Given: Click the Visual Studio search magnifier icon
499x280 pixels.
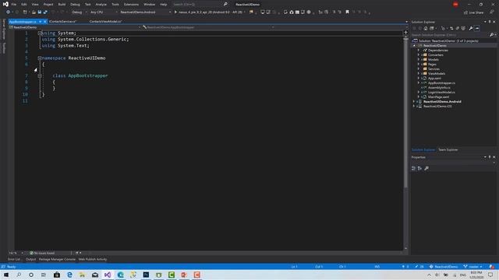Looking at the screenshot, I should click(x=225, y=4).
